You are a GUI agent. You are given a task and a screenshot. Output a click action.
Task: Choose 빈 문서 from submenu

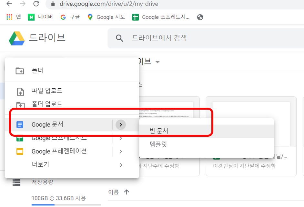coord(206,131)
